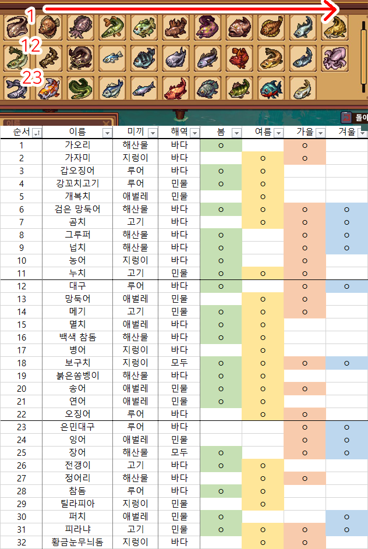Select the slim blue 정어리 sardine icon

[x=144, y=88]
